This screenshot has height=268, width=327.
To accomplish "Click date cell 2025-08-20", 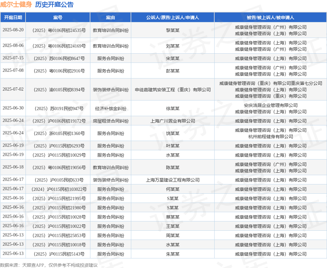I will [x=13, y=30].
